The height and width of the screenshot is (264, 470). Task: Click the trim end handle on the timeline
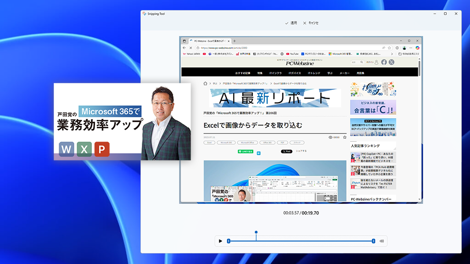click(x=374, y=241)
